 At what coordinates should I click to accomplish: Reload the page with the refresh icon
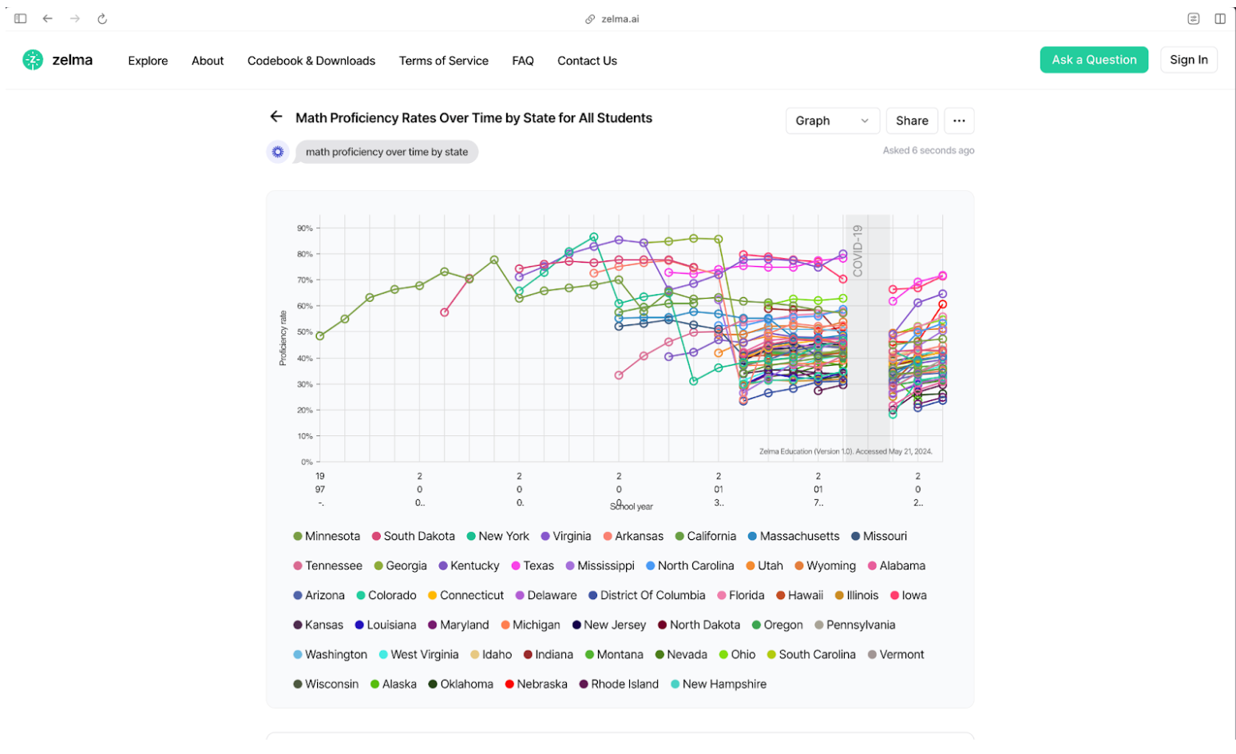click(x=102, y=18)
